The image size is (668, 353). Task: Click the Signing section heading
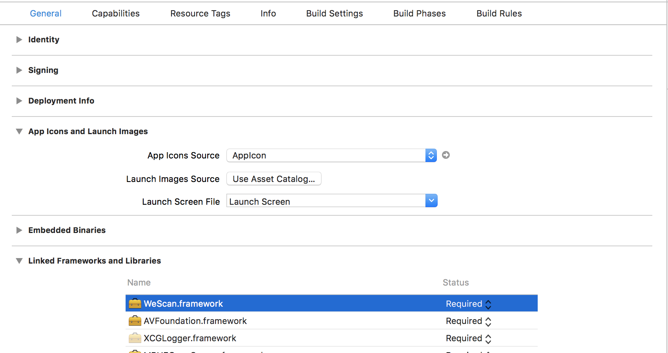click(43, 70)
